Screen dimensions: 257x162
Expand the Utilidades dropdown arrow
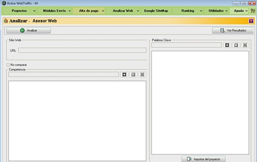(226, 11)
